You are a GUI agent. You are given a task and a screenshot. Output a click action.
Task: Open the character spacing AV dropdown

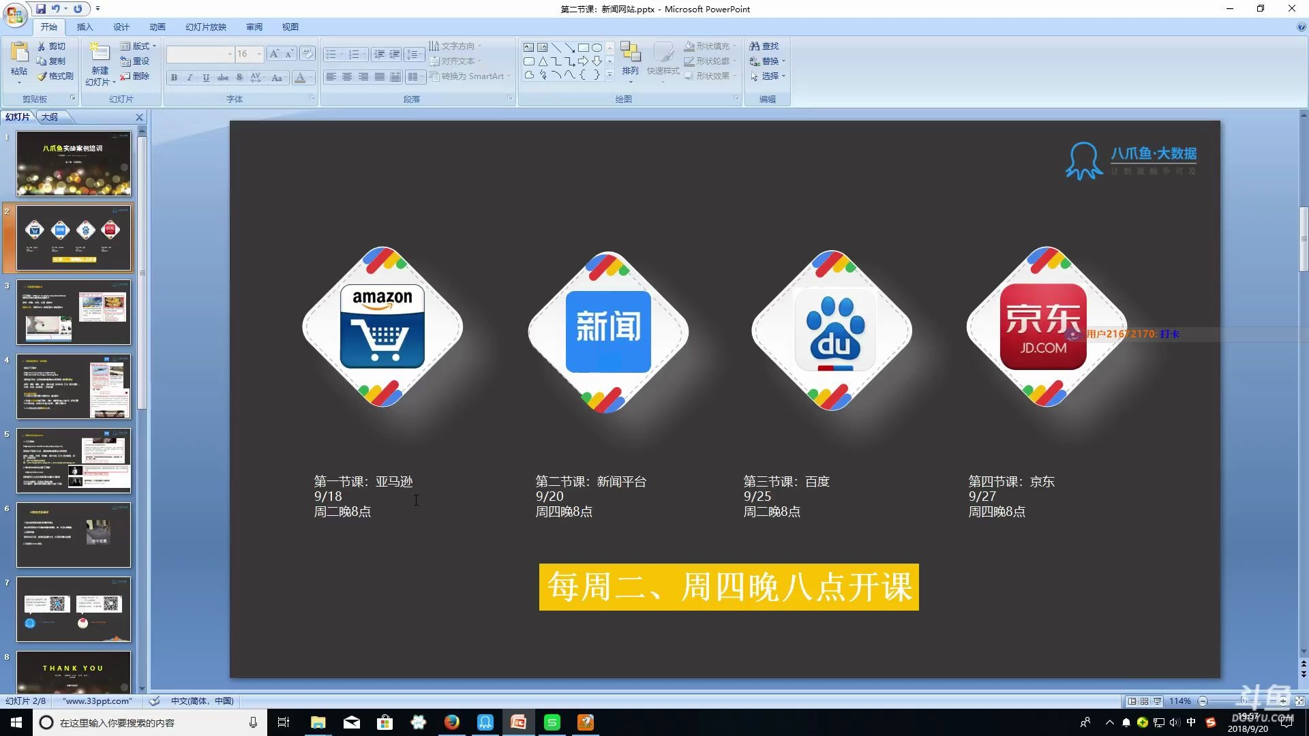[258, 78]
